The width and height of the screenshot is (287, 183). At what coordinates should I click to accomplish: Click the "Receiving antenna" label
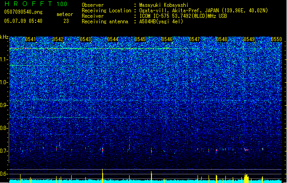click(105, 22)
